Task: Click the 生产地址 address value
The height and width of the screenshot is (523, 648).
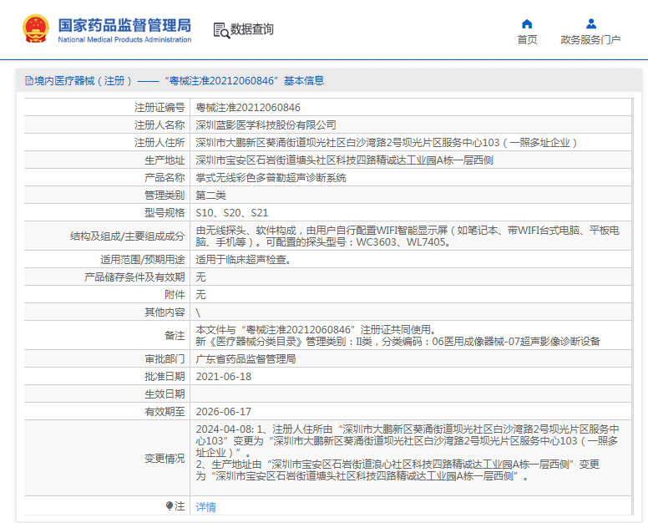Action: [x=344, y=160]
